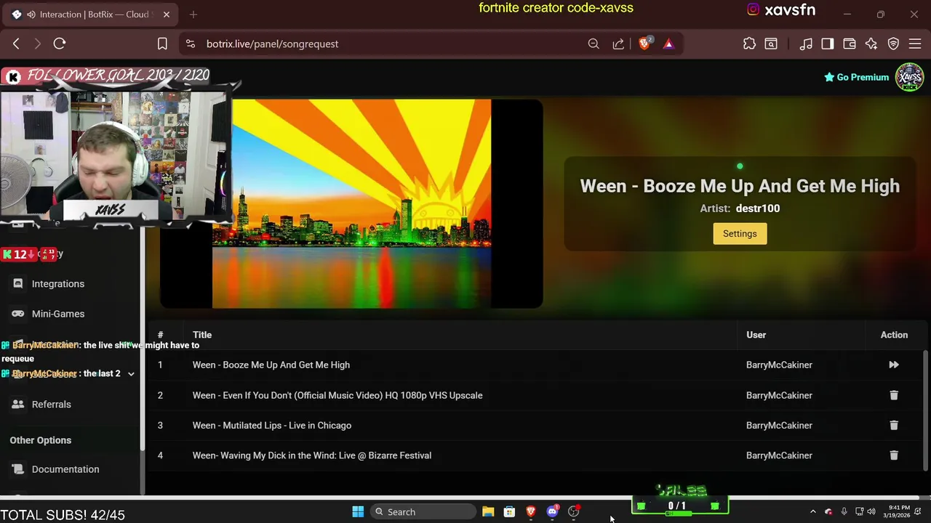This screenshot has height=523, width=931.
Task: Open song request Settings button
Action: tap(740, 234)
